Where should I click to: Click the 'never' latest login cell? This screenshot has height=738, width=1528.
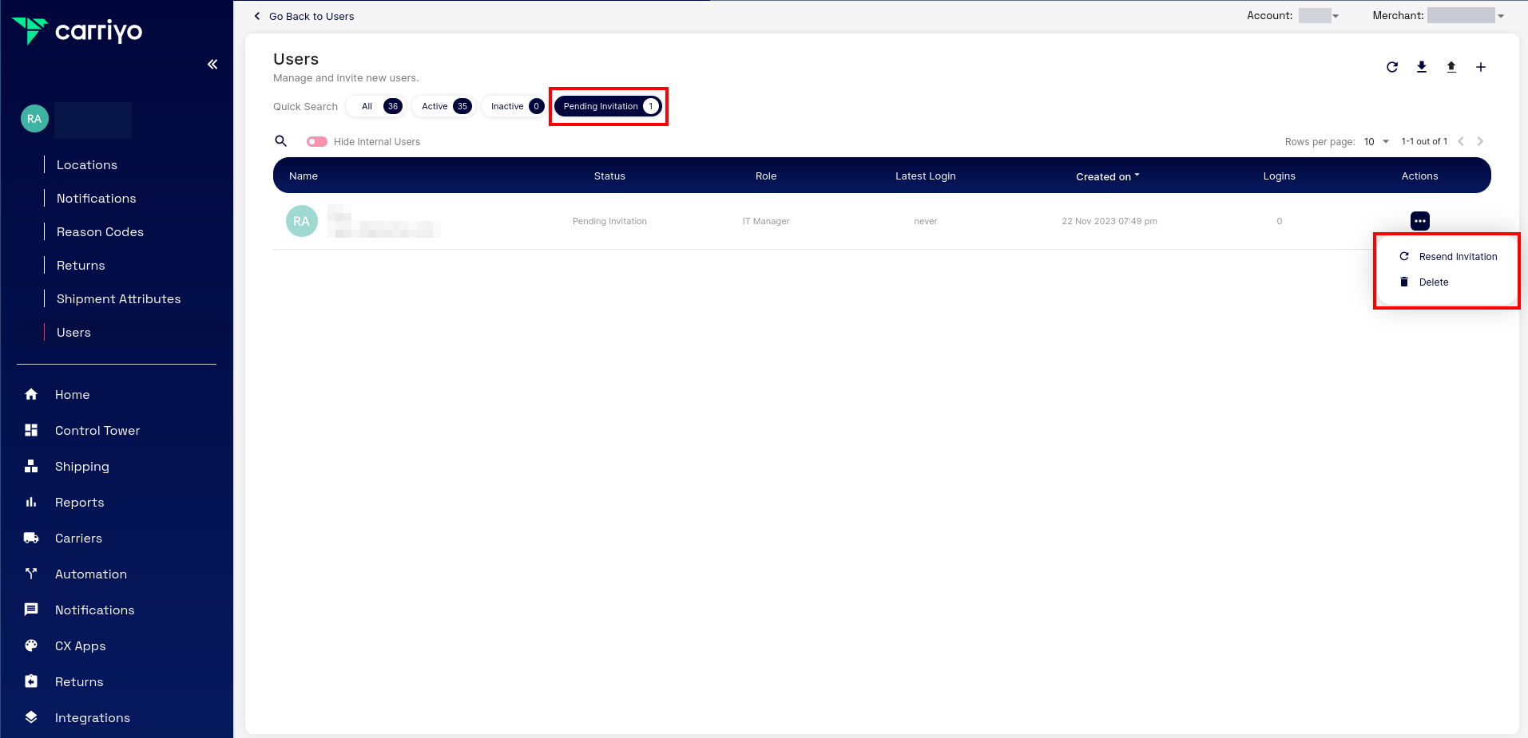[x=926, y=221]
